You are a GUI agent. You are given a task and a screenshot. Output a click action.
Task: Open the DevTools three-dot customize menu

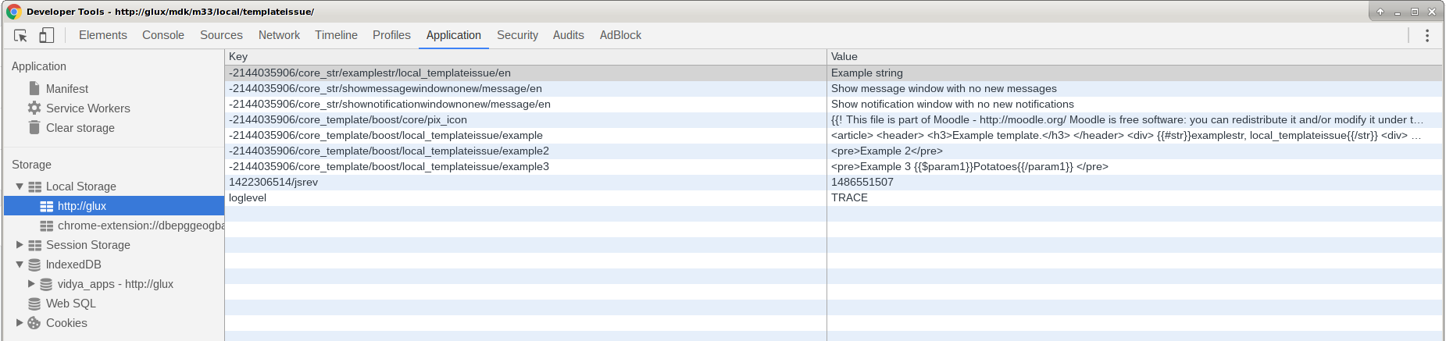[1427, 35]
